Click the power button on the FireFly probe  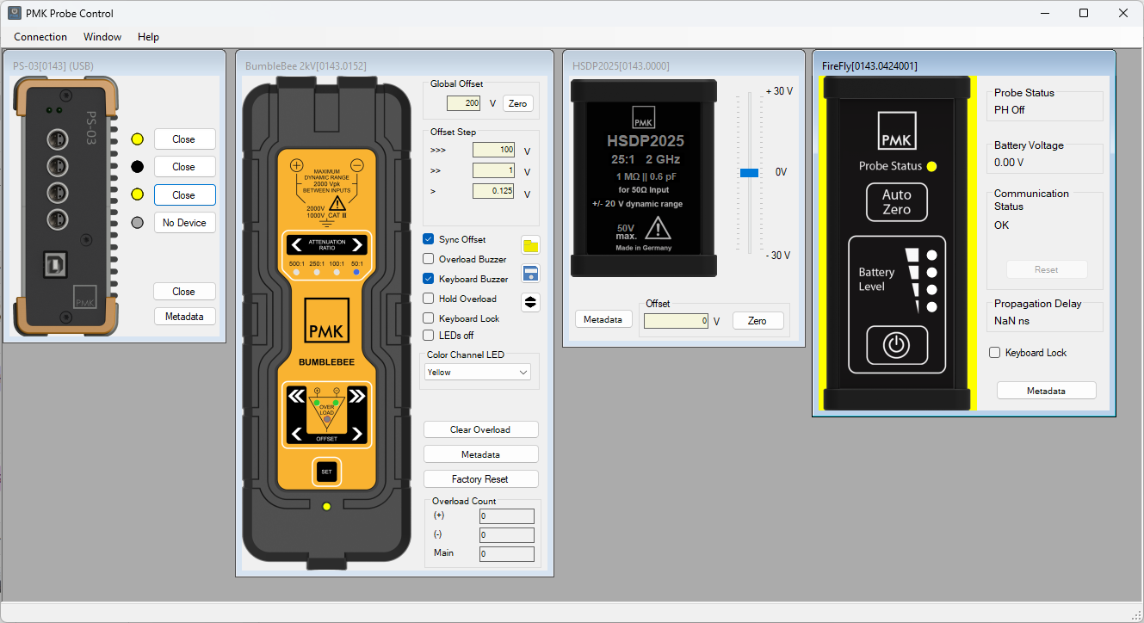896,346
